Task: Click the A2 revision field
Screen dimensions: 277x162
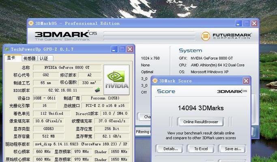Action: pos(90,75)
